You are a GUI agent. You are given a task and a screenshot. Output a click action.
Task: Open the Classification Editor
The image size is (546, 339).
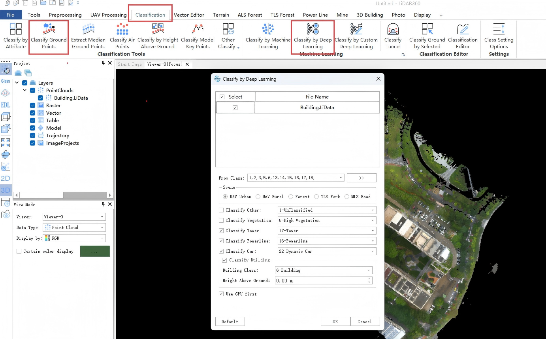coord(463,36)
